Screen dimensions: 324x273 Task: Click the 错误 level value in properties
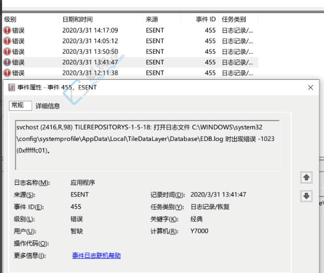click(77, 219)
